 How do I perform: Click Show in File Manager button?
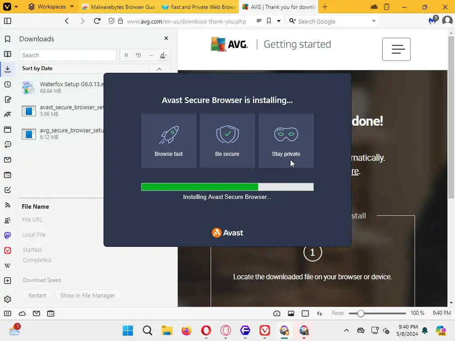pyautogui.click(x=88, y=295)
